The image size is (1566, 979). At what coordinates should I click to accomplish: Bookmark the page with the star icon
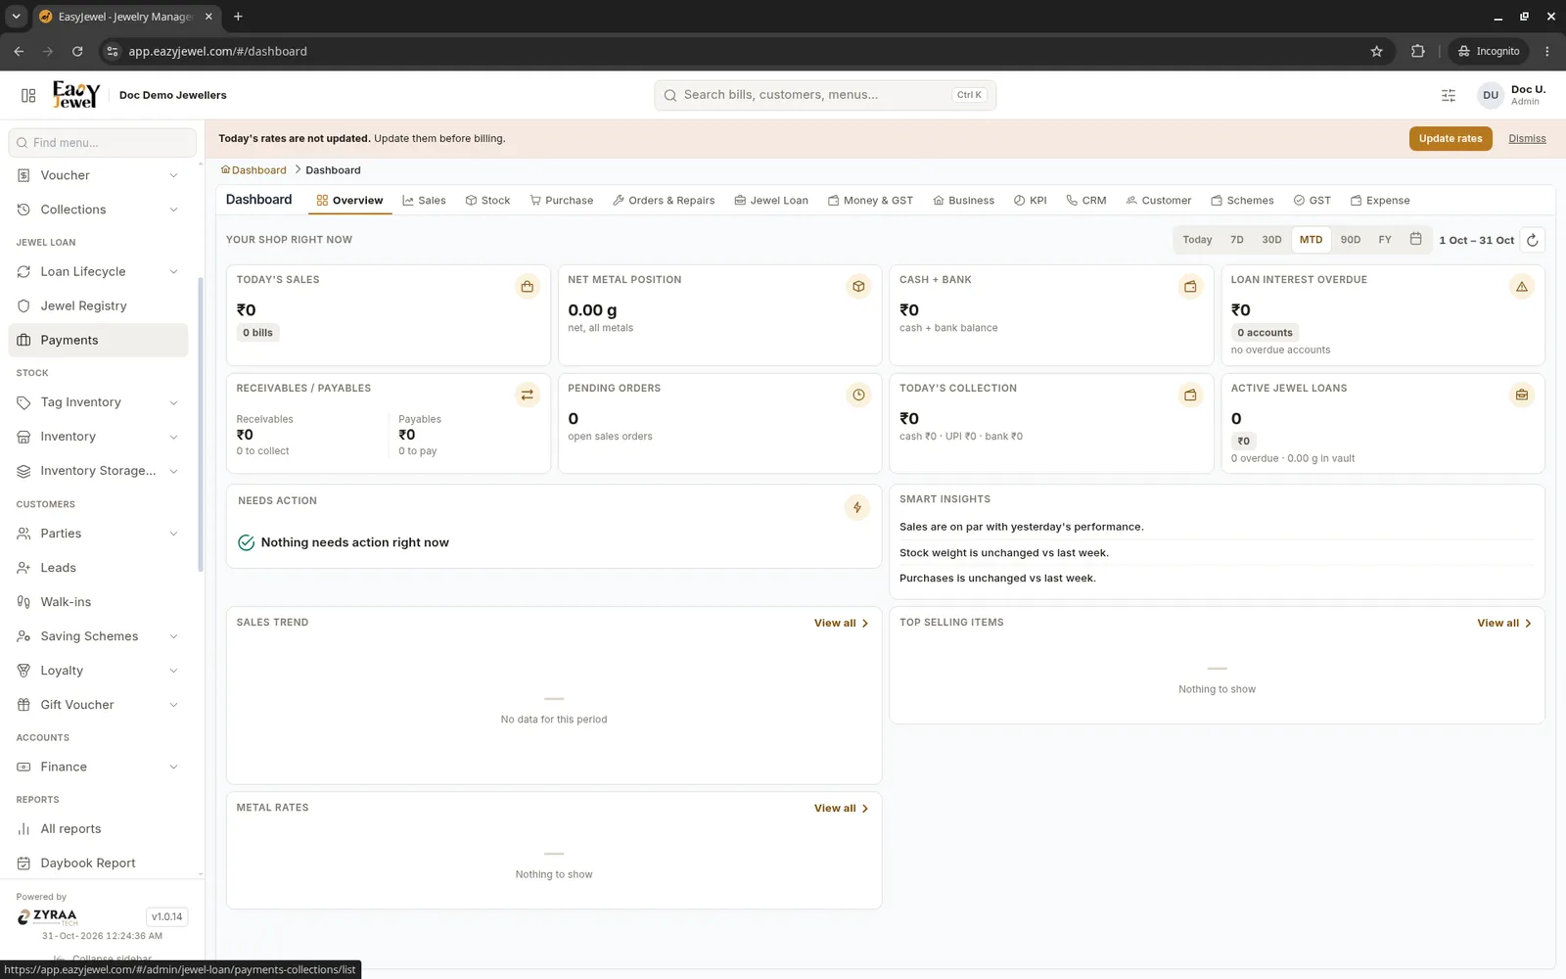point(1377,51)
